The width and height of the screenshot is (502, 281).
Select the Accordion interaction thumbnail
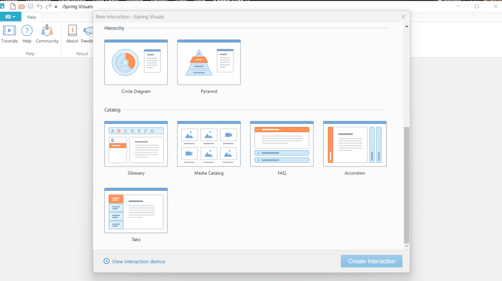(355, 144)
